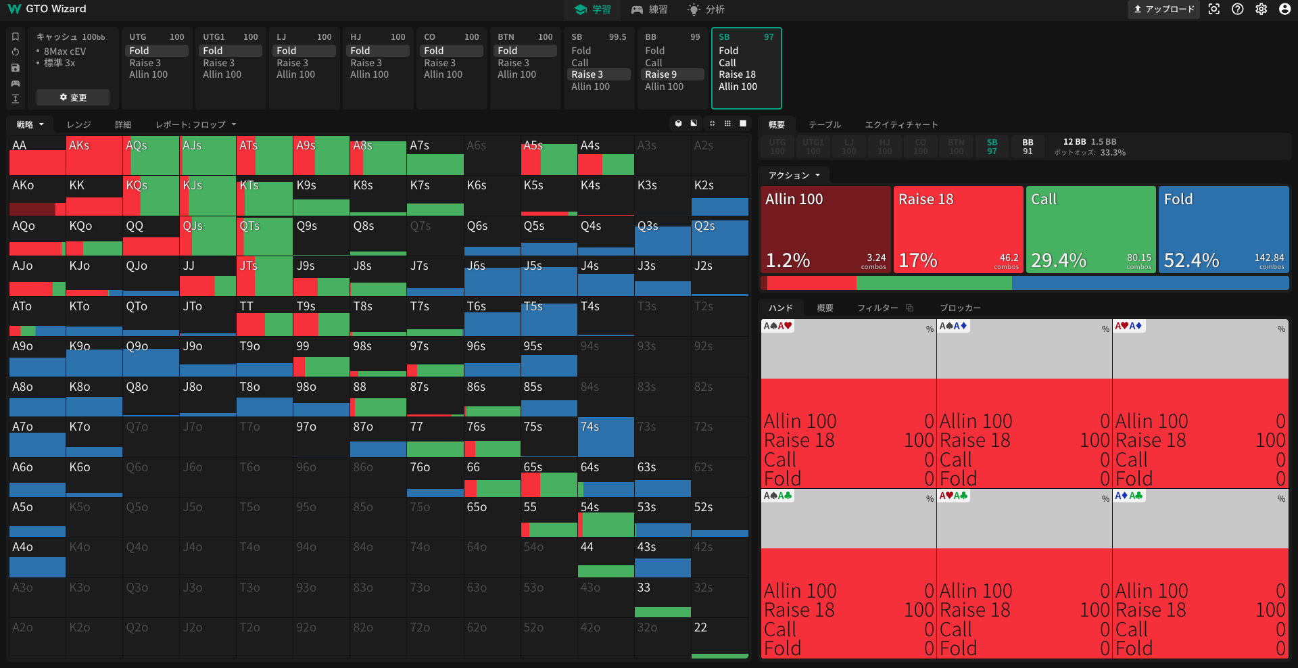The image size is (1298, 668).
Task: Click the blue Fold 52.4% action card
Action: 1224,230
